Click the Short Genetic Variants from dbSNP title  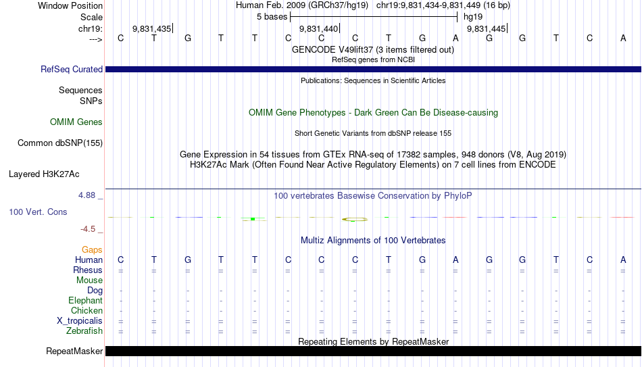point(373,133)
